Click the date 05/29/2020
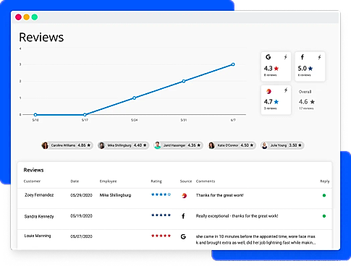The image size is (351, 266). 81,195
